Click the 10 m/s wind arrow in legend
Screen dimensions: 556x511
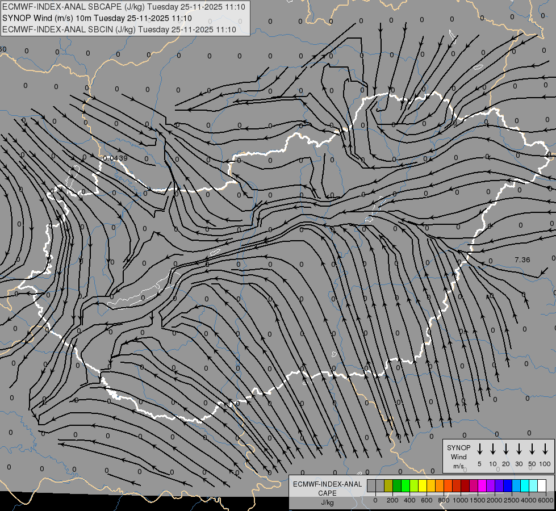pos(493,449)
